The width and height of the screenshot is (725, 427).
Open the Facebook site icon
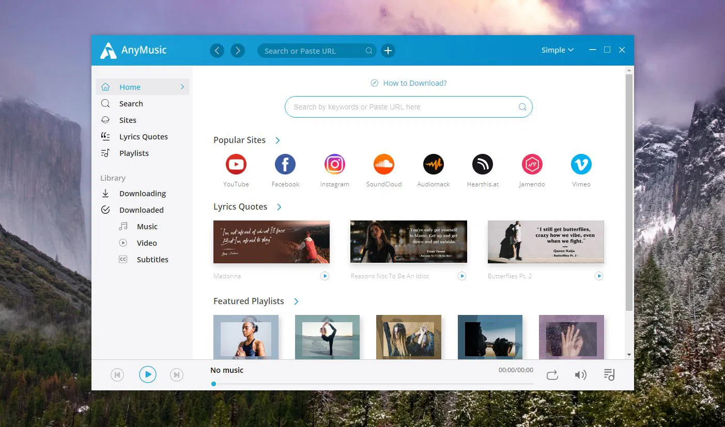pyautogui.click(x=285, y=165)
